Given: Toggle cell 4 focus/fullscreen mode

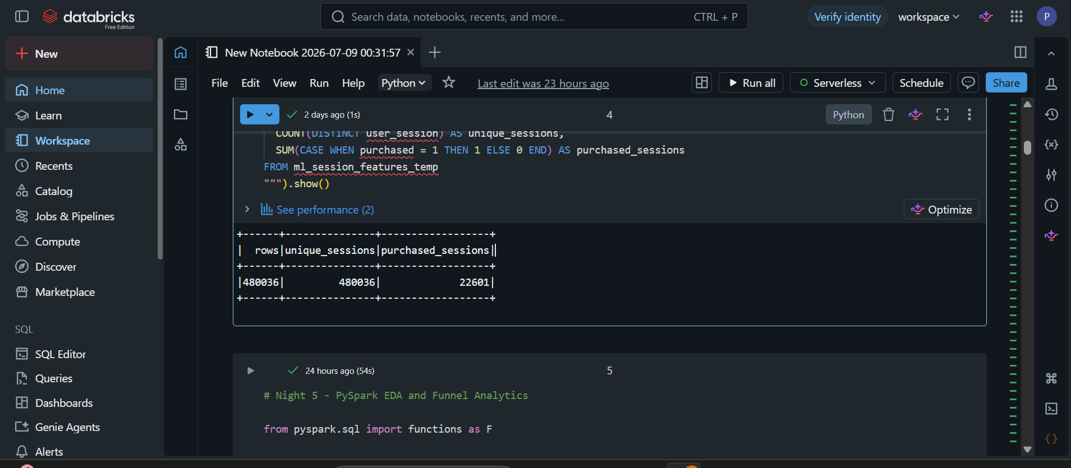Looking at the screenshot, I should (943, 114).
